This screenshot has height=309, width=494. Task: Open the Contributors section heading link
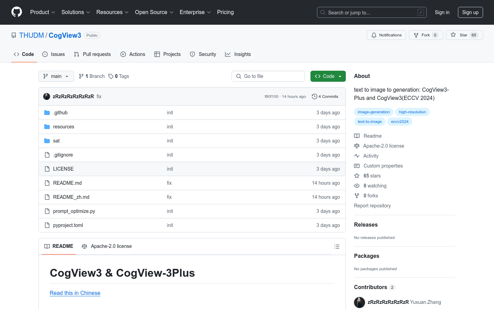pos(375,287)
